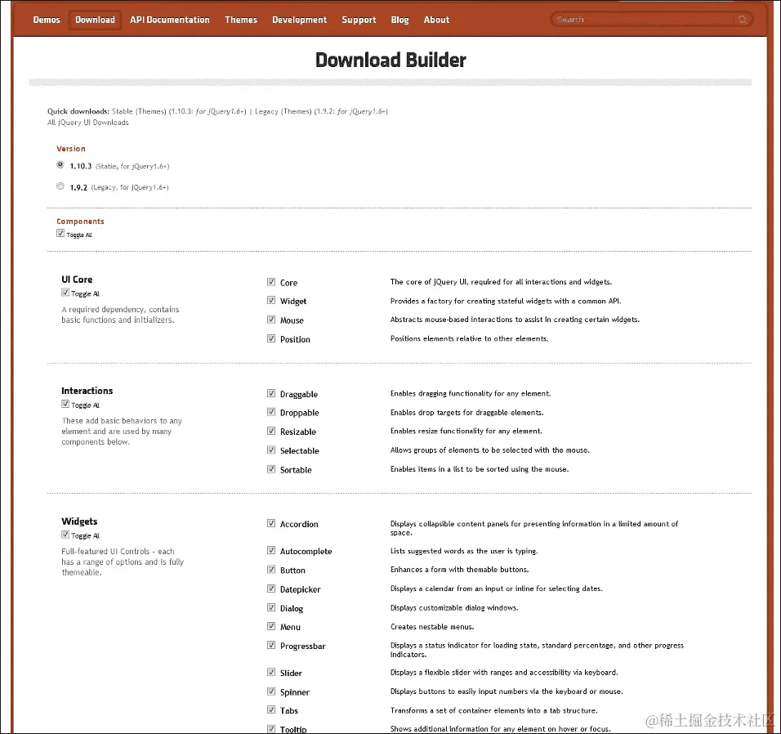Click Themes link after Stable

(x=151, y=111)
